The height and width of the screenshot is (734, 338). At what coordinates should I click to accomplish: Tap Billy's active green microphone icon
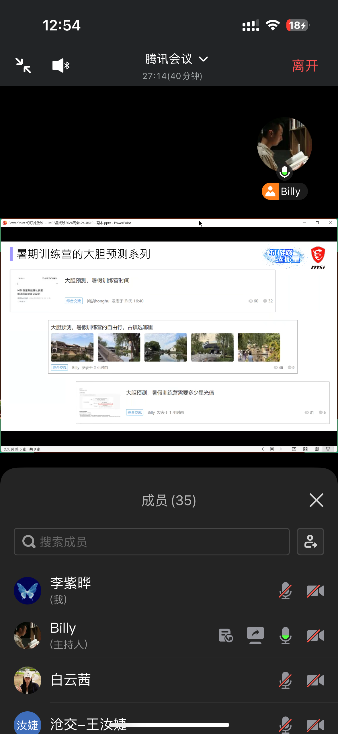pyautogui.click(x=285, y=636)
